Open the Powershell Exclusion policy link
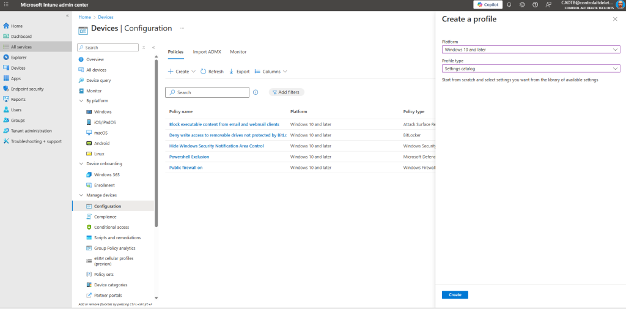The width and height of the screenshot is (626, 309). (189, 157)
